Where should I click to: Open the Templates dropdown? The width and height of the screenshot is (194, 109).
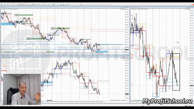67,5
